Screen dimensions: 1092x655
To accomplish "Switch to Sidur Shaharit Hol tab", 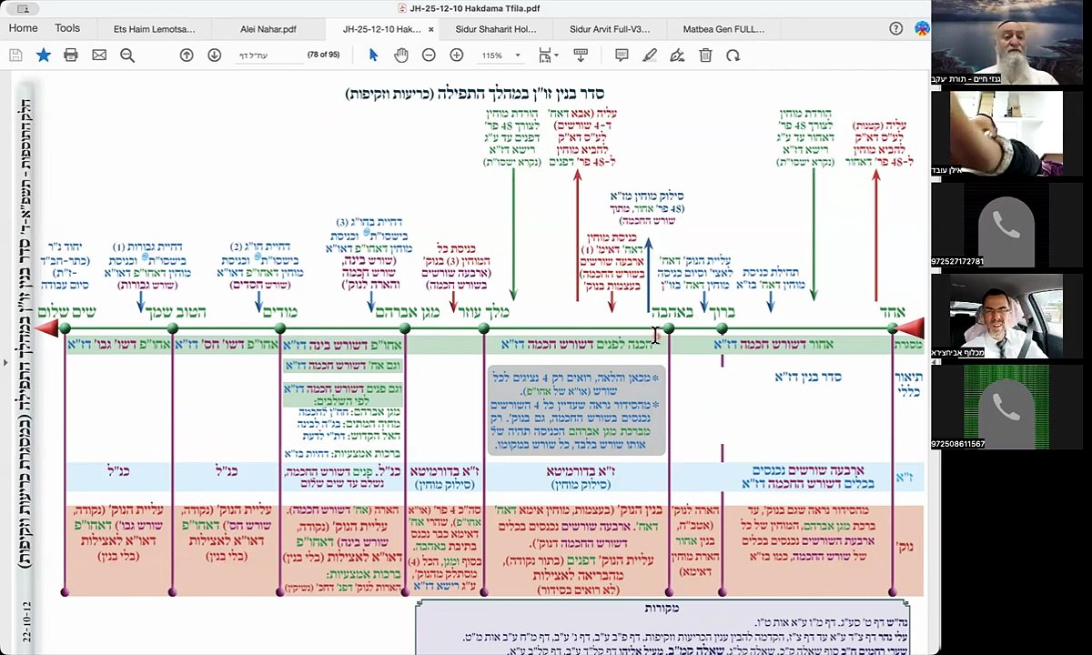I will click(494, 29).
